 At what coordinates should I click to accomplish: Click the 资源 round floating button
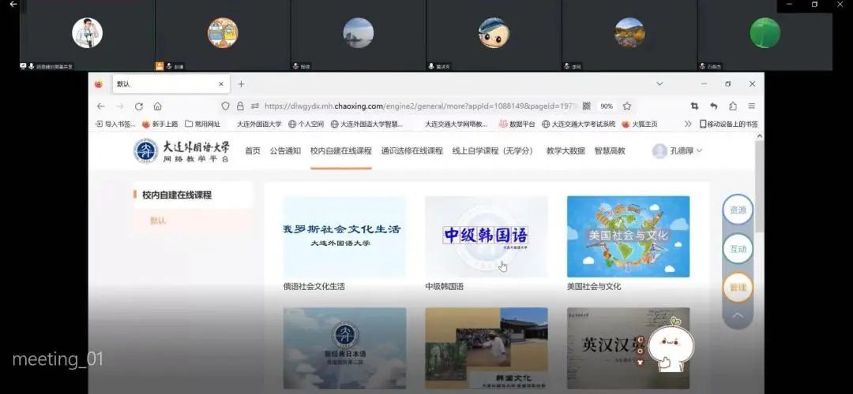coord(738,210)
